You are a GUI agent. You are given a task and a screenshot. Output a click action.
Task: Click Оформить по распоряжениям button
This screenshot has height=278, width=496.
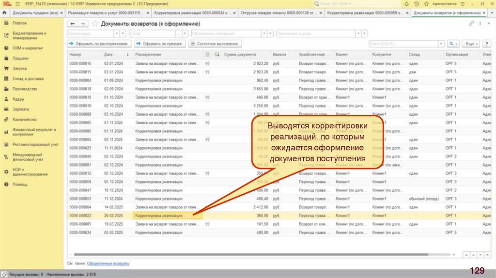(x=99, y=44)
